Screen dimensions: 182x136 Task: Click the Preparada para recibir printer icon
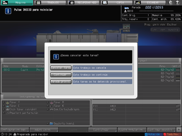(15, 134)
